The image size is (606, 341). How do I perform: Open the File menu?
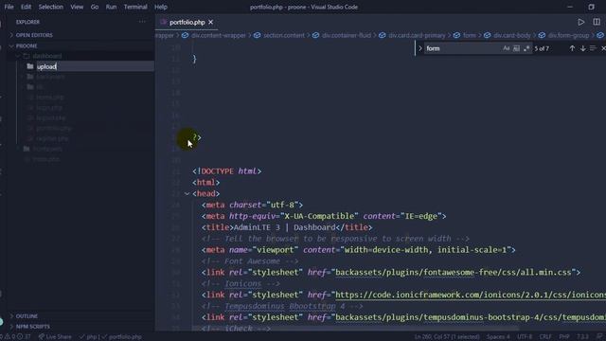coord(9,7)
